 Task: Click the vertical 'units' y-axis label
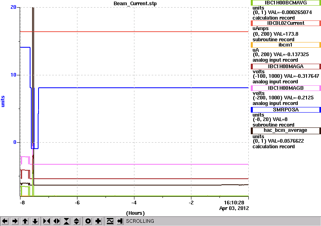3,101
